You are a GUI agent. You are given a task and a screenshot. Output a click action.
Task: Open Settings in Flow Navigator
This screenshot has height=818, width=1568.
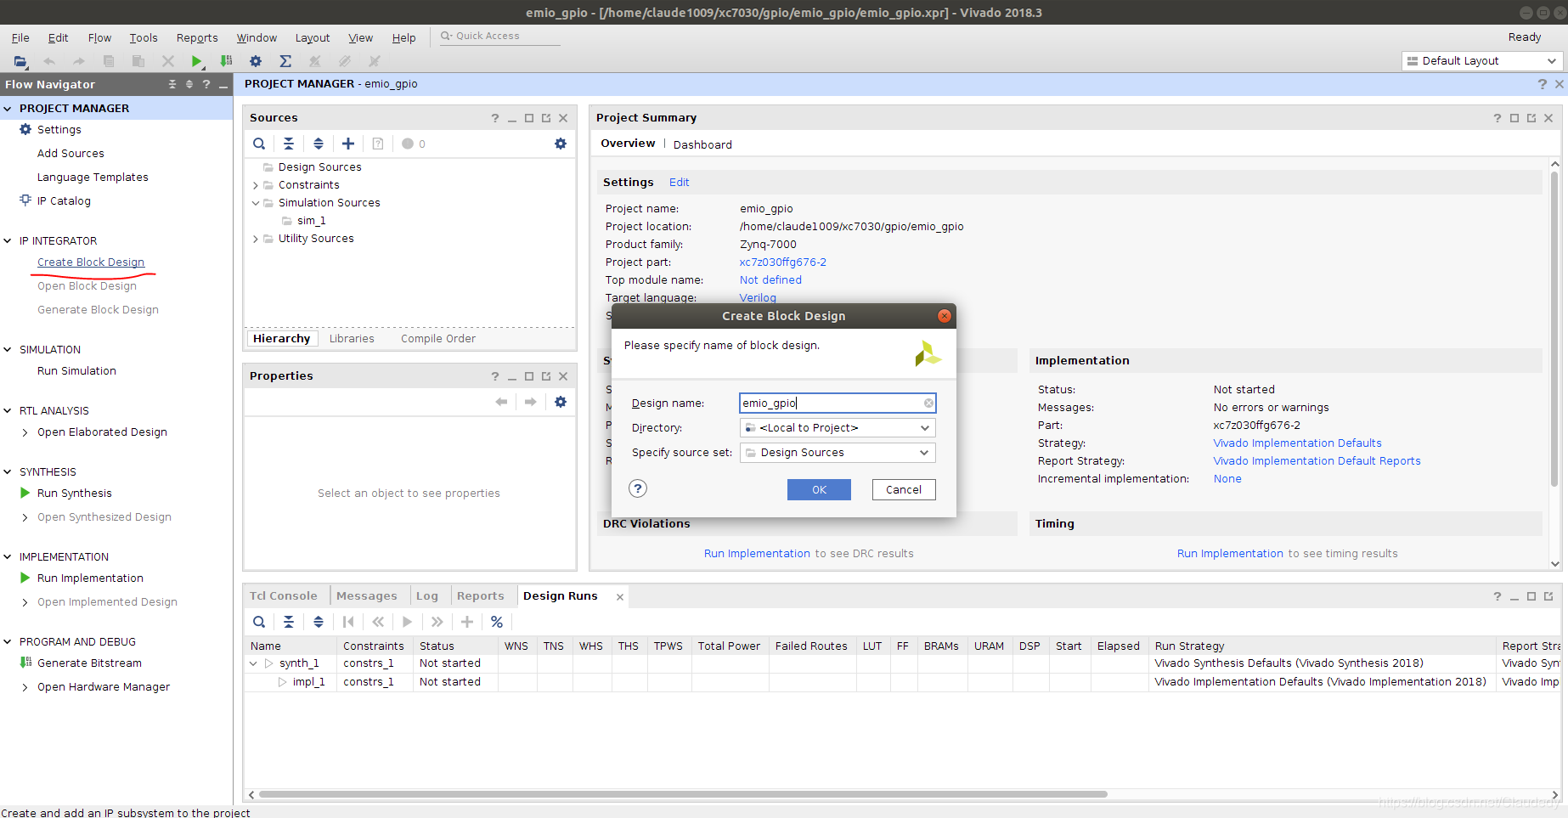point(59,130)
